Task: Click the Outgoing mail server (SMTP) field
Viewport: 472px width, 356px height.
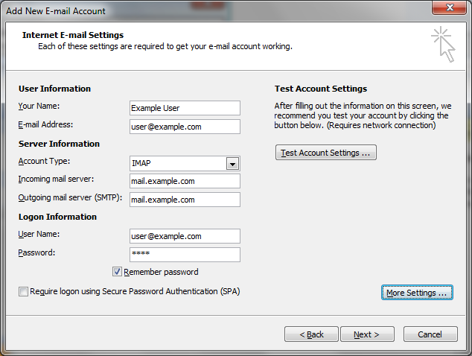Action: coord(184,200)
